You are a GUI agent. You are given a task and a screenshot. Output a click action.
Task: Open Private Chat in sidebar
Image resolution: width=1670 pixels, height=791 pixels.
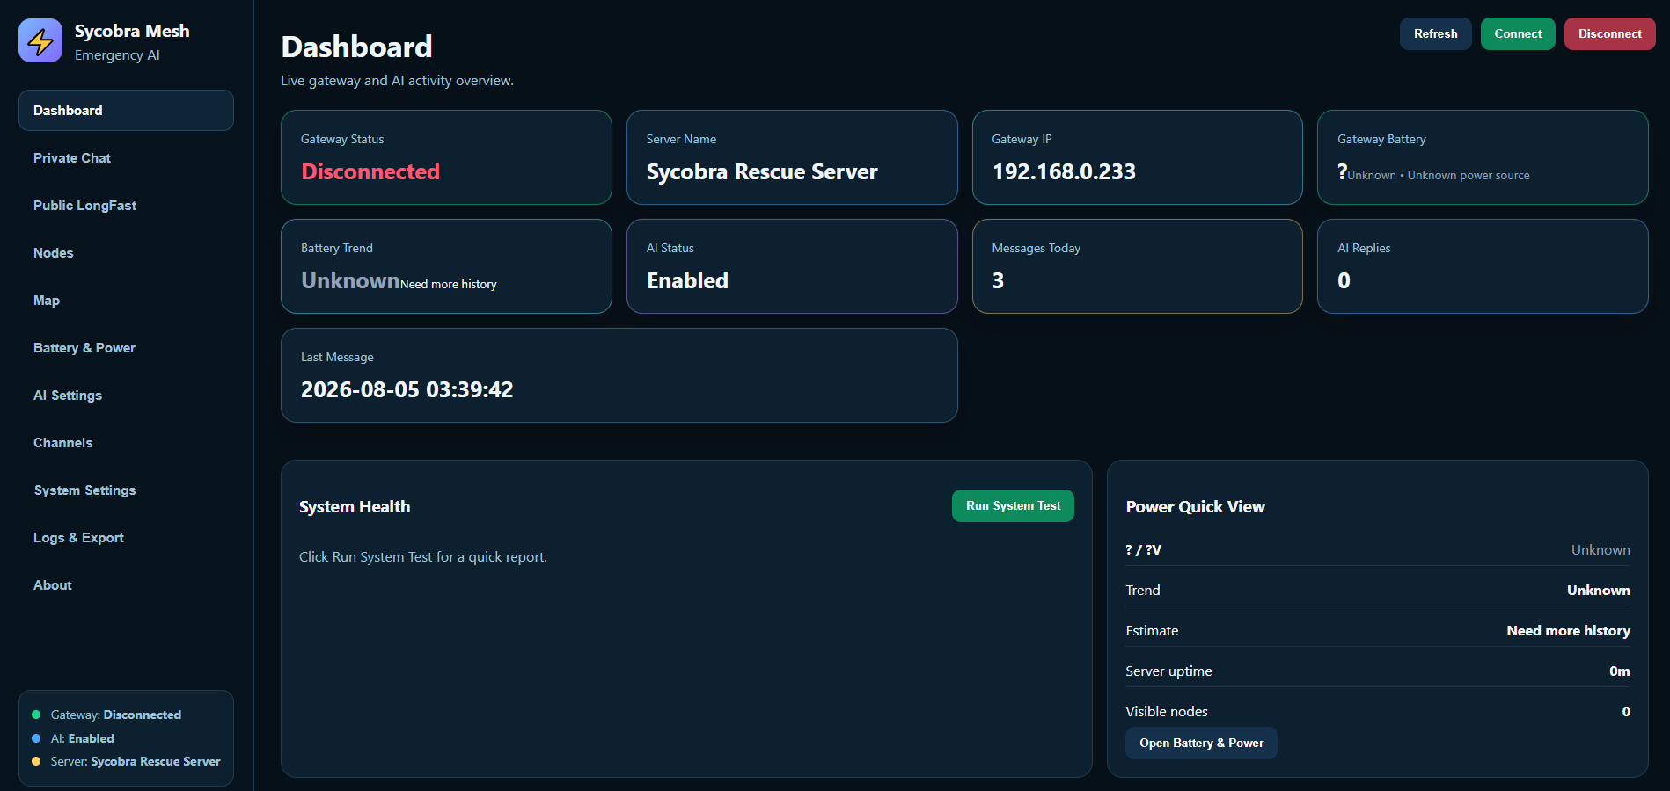click(x=126, y=158)
